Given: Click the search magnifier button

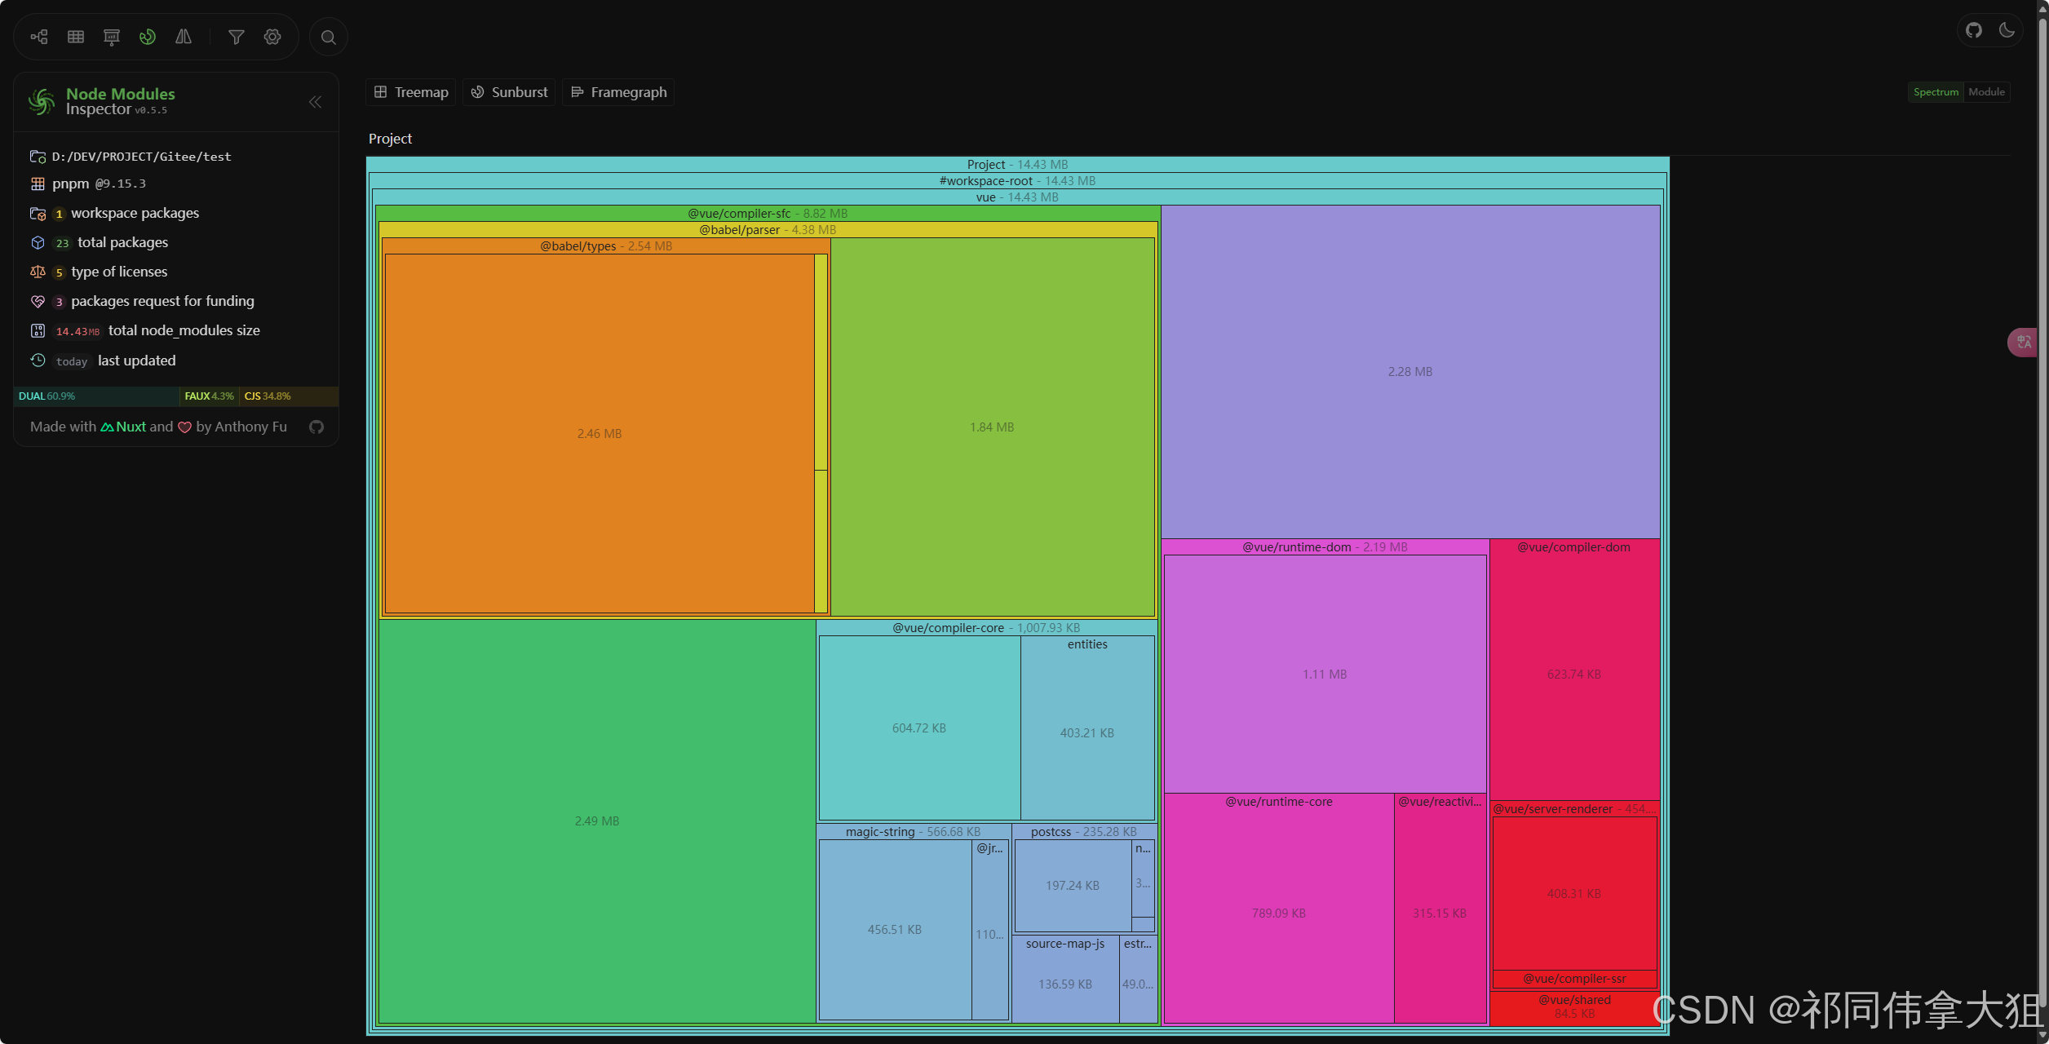Looking at the screenshot, I should 329,37.
